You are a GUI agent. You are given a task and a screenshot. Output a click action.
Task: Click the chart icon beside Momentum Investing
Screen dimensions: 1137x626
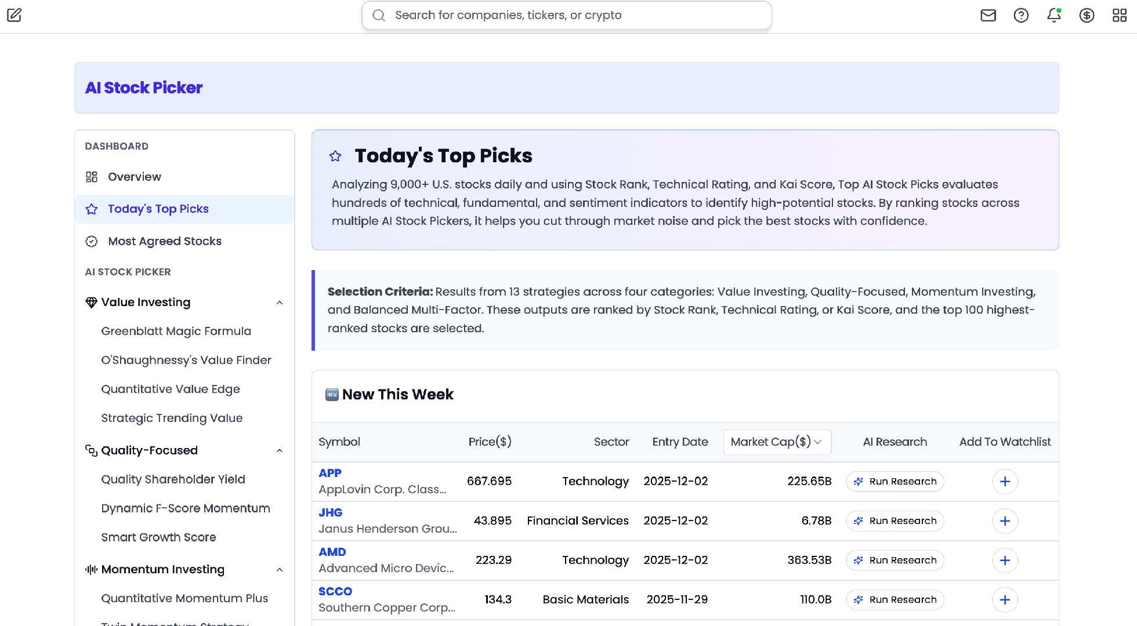90,569
